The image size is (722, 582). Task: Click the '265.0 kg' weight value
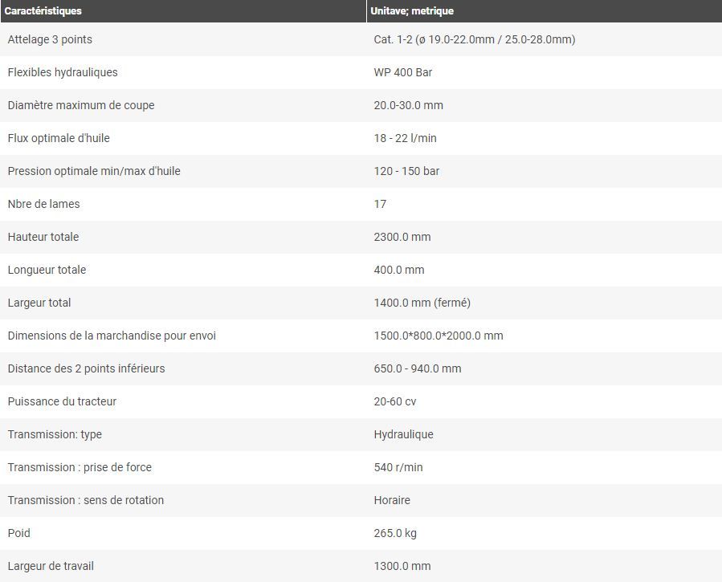coord(395,533)
